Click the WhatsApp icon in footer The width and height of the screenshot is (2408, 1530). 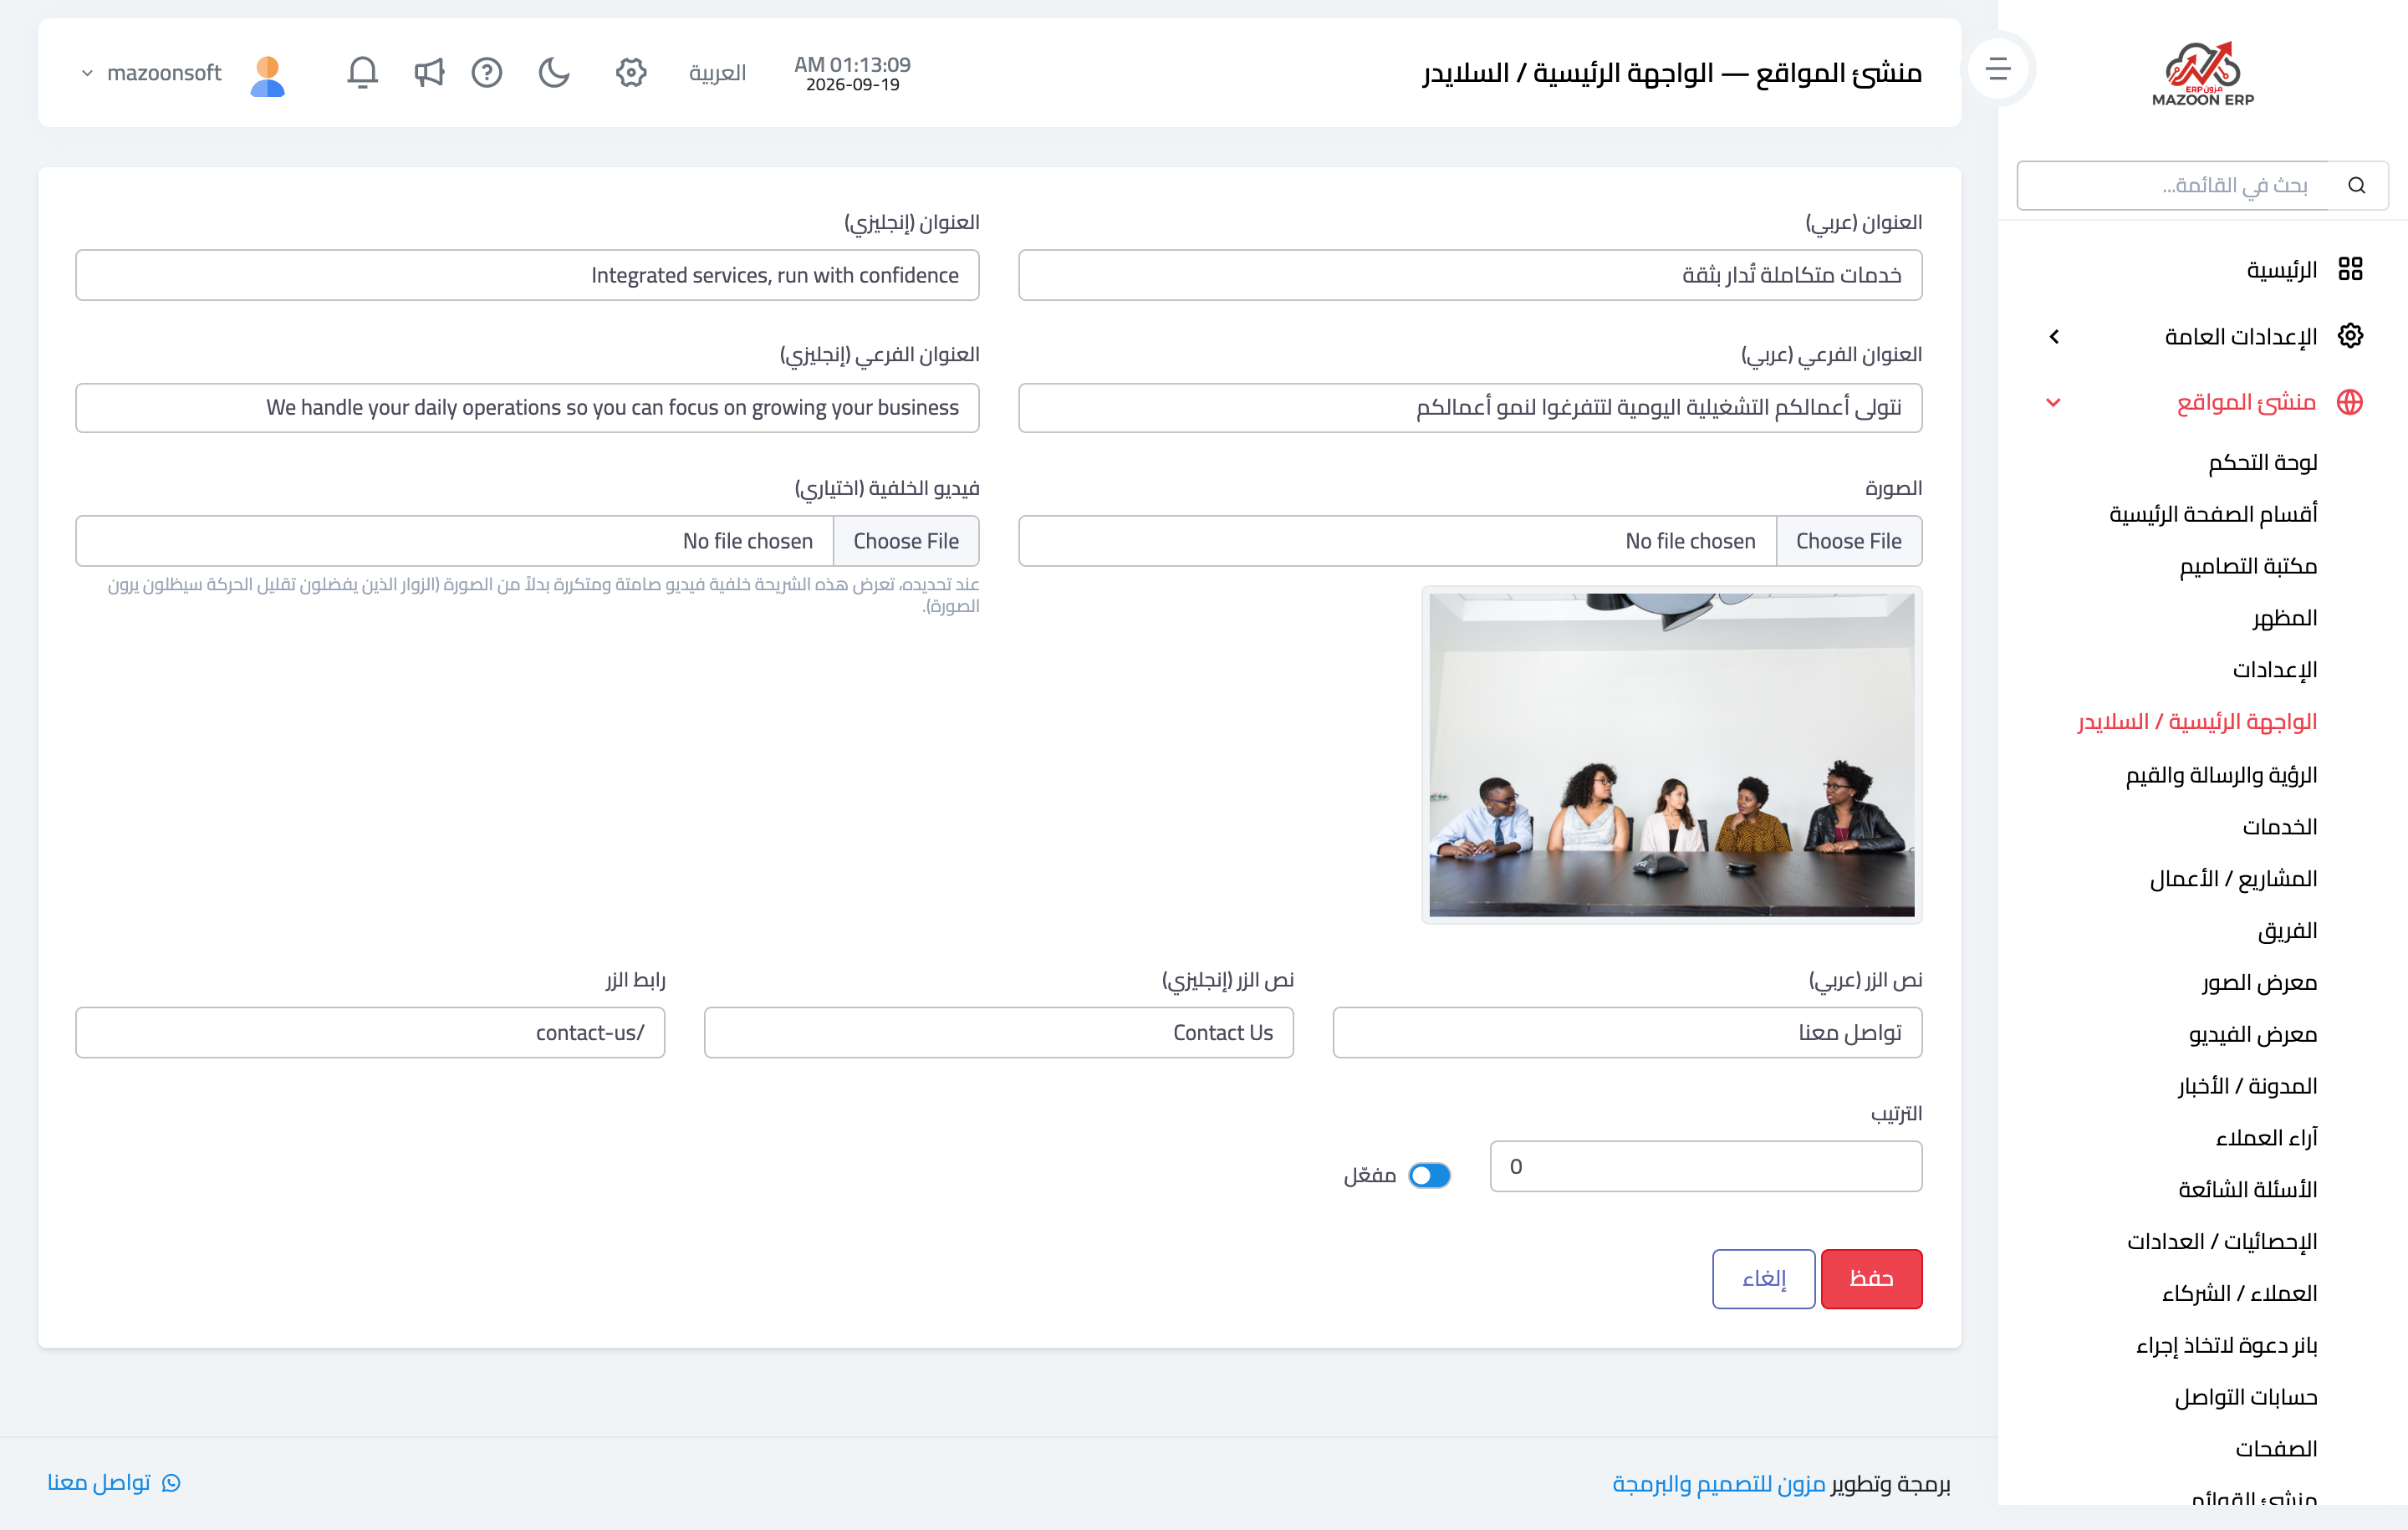[x=171, y=1483]
